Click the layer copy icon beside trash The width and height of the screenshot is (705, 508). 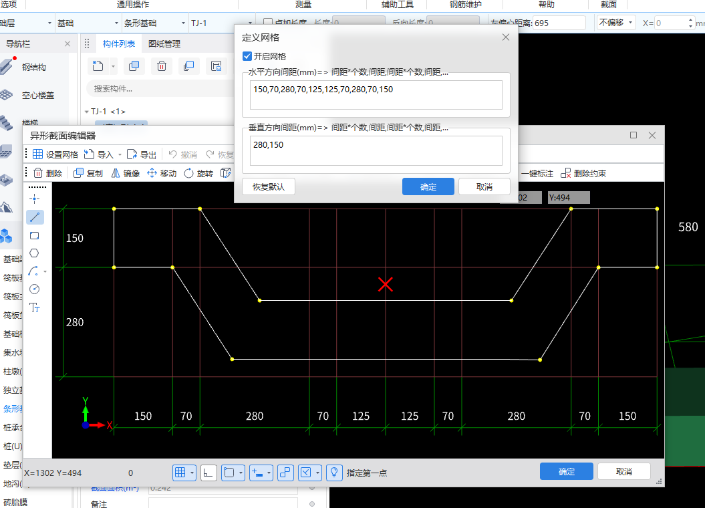point(189,66)
